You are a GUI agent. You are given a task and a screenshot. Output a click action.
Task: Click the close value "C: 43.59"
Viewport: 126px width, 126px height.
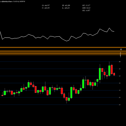(x=46, y=8)
